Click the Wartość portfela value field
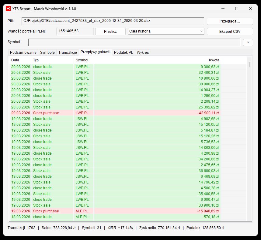 [x=75, y=31]
